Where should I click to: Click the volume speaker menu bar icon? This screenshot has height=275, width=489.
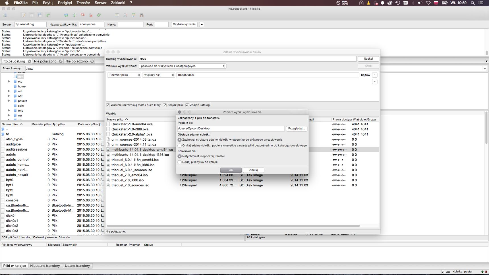(420, 3)
